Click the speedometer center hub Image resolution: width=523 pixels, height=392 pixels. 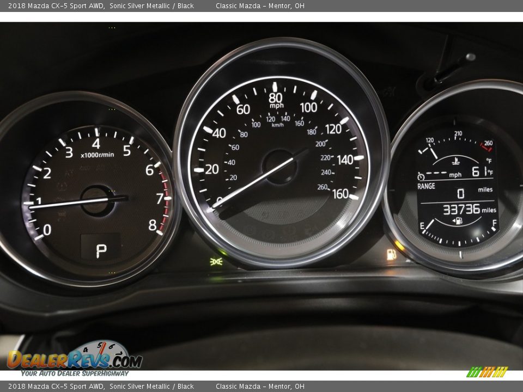click(279, 167)
